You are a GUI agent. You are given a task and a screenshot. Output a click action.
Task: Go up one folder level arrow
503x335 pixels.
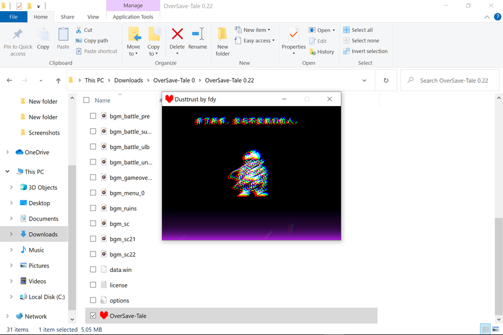[x=58, y=80]
